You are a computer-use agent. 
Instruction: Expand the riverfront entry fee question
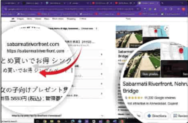[58, 116]
